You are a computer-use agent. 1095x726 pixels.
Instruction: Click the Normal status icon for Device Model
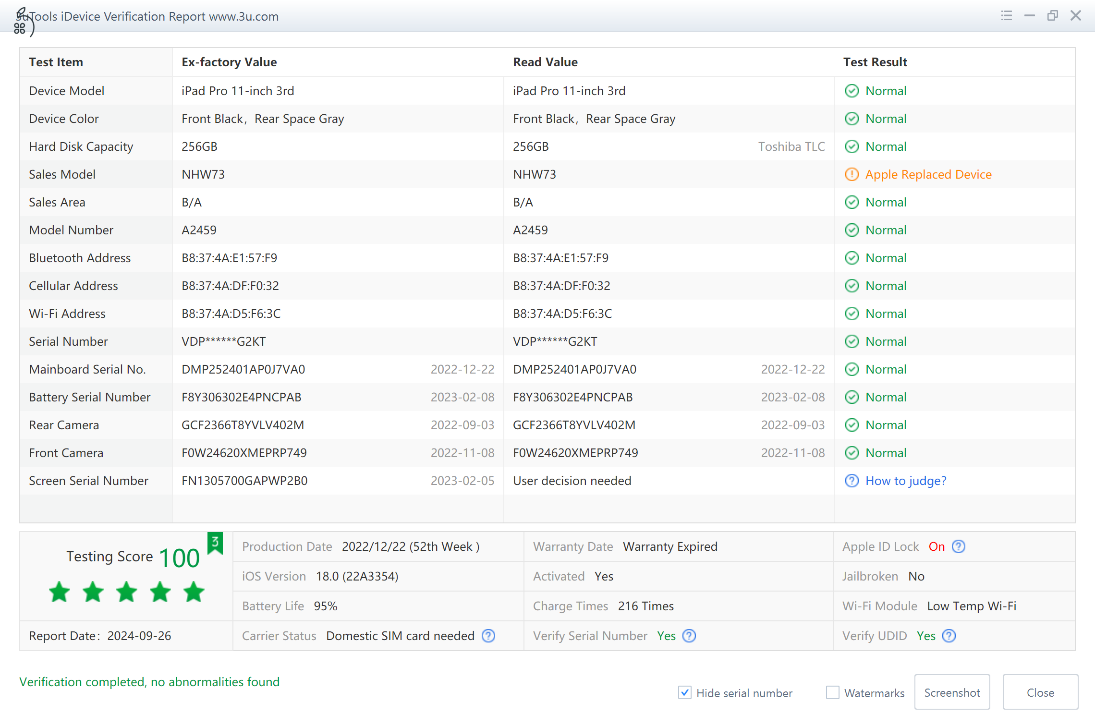coord(851,91)
